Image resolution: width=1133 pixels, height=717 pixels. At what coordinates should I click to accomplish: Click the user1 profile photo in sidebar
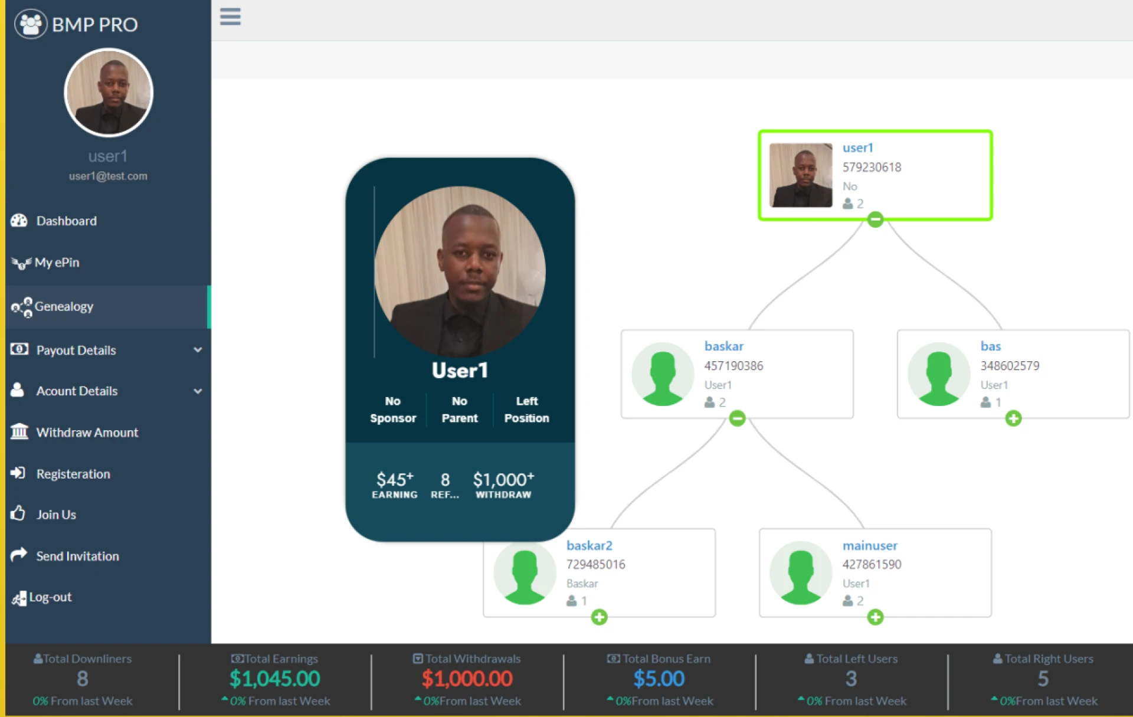108,93
